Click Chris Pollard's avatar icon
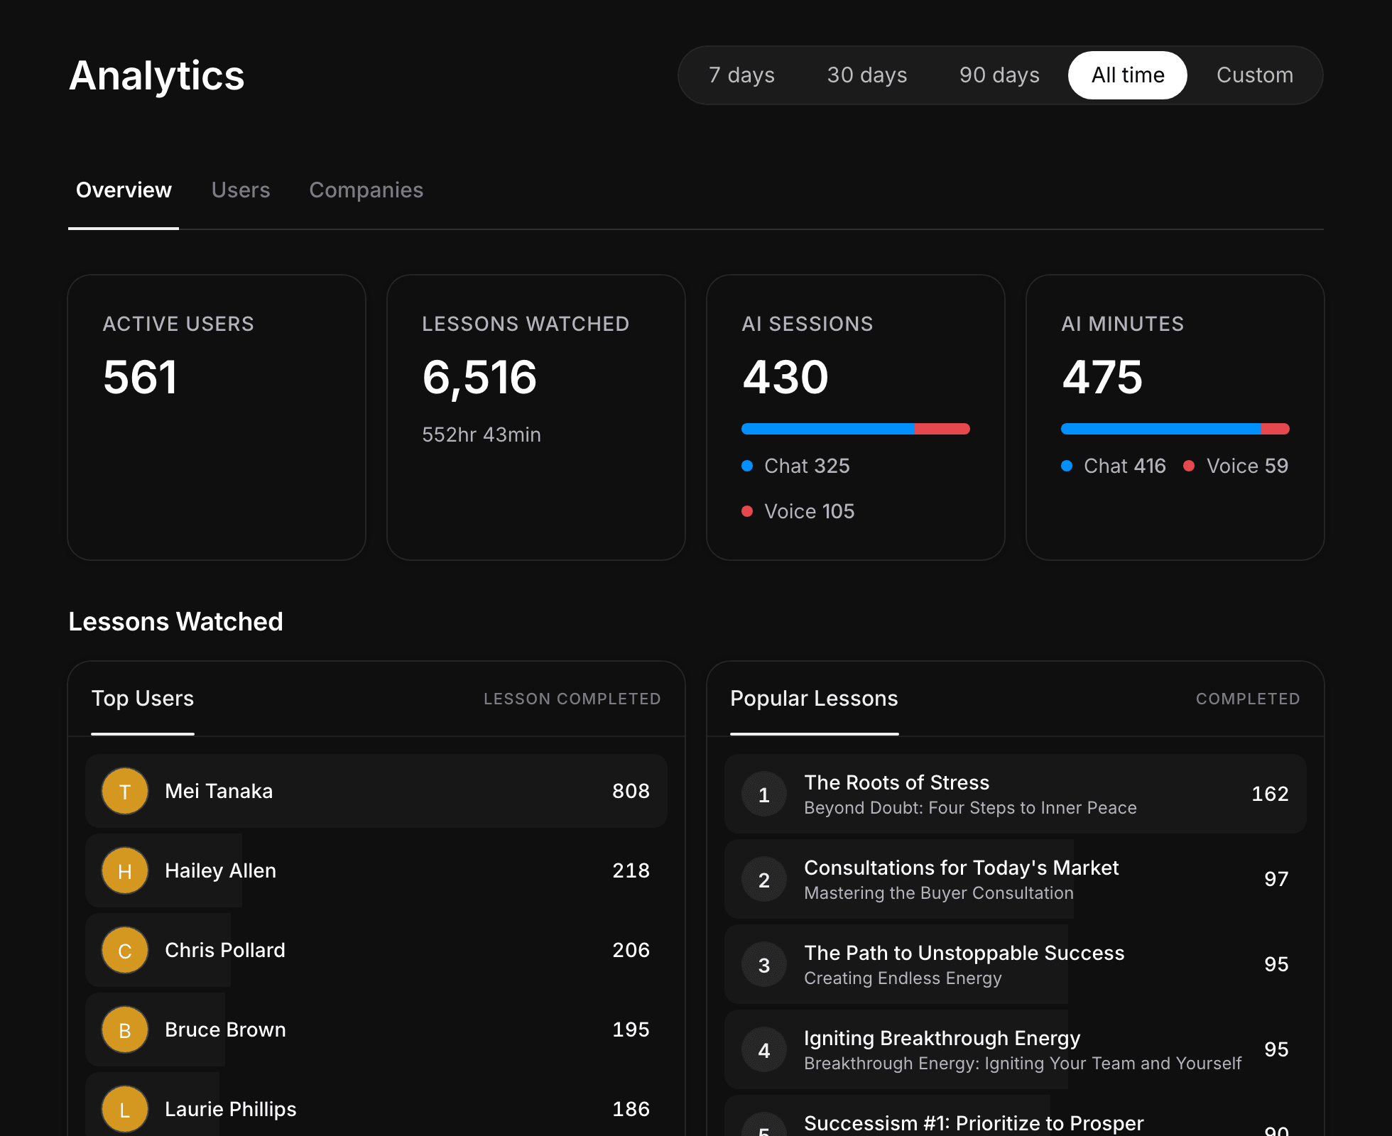 125,950
